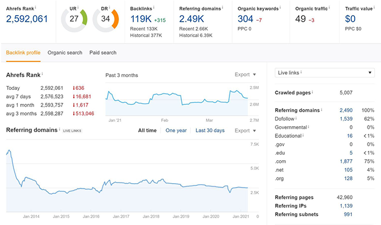Screen dimensions: 381x225
Task: Click the info icon in Live links dropdown
Action: (302, 72)
